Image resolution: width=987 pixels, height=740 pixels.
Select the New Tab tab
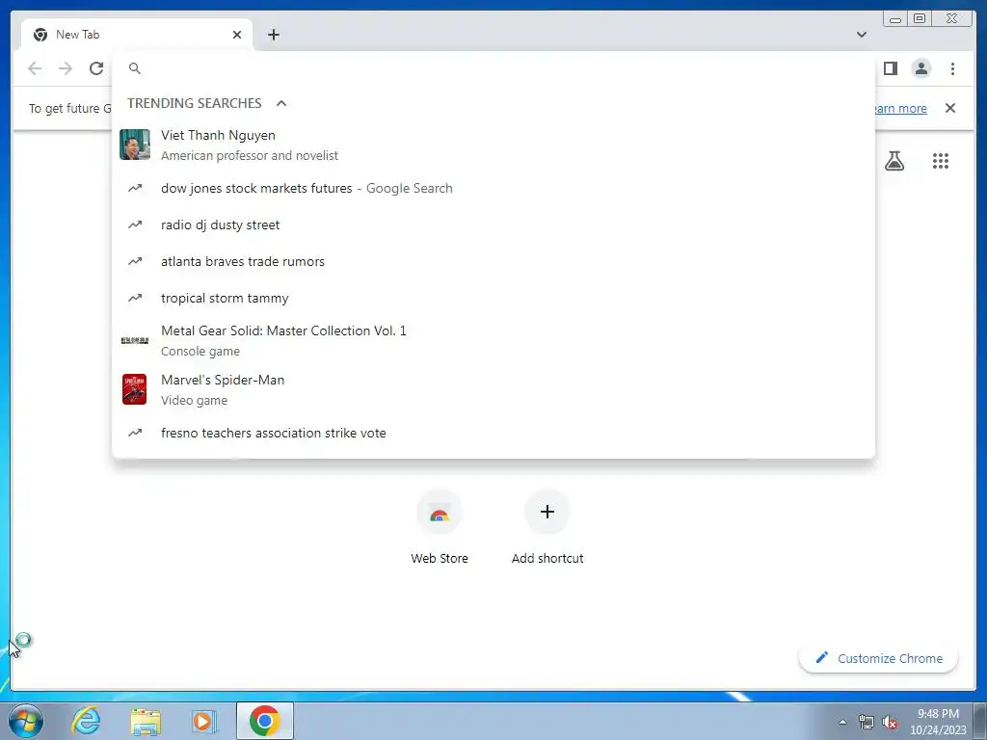coord(137,35)
